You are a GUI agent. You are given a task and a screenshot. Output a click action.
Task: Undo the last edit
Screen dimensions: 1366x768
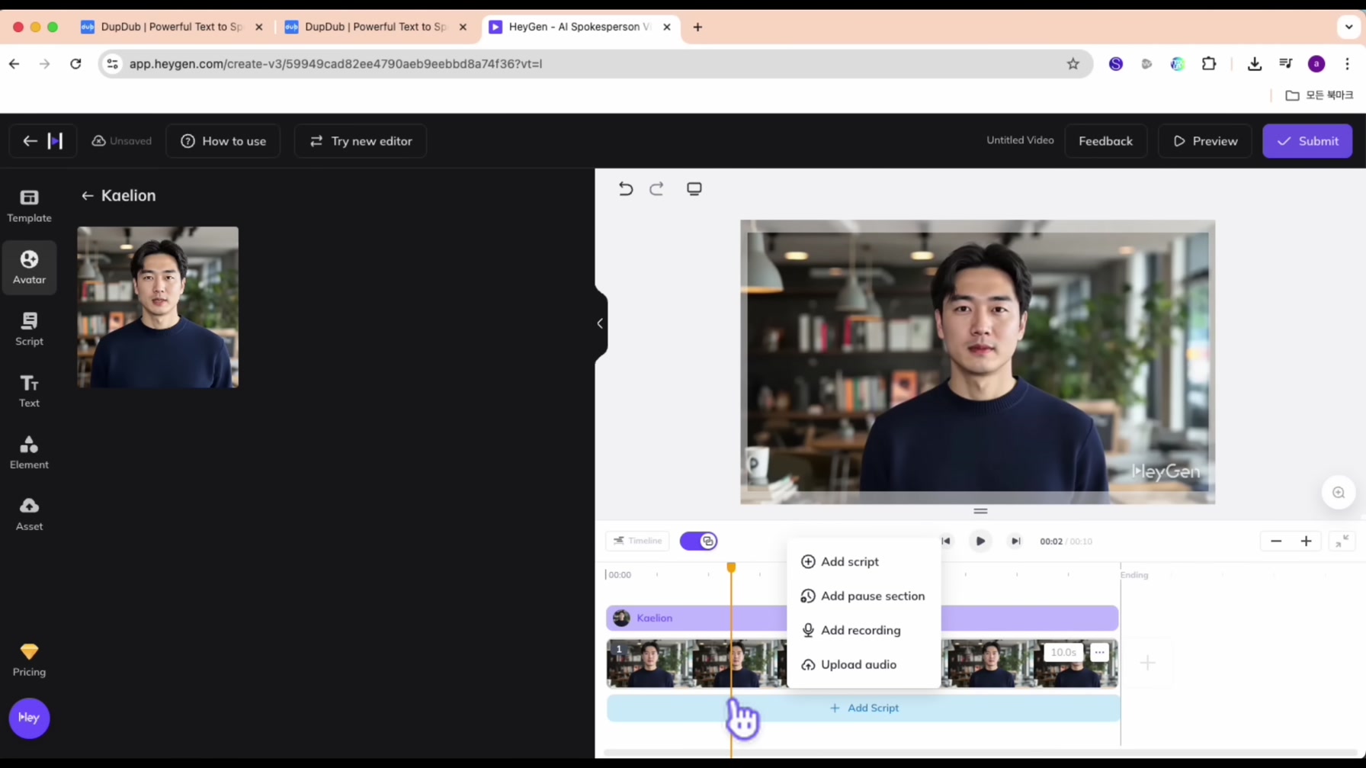(x=625, y=189)
